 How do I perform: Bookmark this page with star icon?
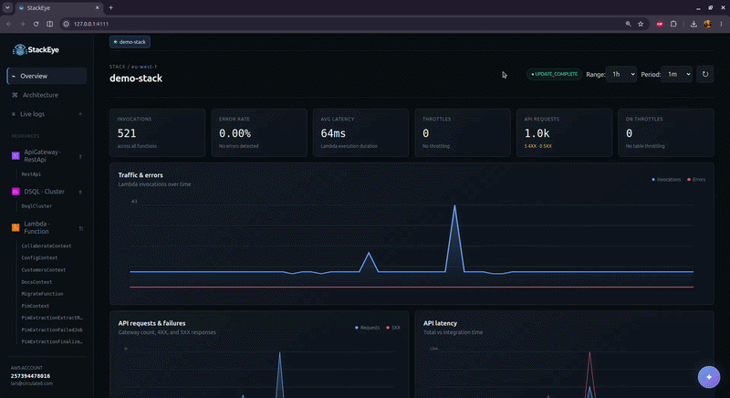point(641,24)
